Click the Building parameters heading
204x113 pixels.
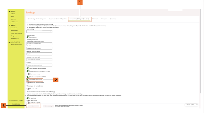(x=32, y=40)
